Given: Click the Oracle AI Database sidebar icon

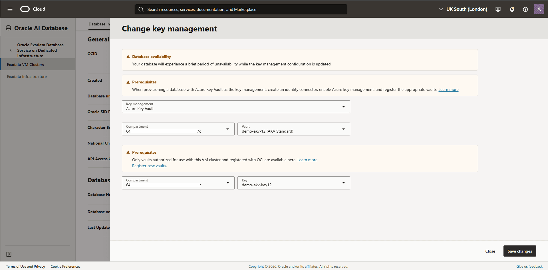Looking at the screenshot, I should click(x=8, y=28).
